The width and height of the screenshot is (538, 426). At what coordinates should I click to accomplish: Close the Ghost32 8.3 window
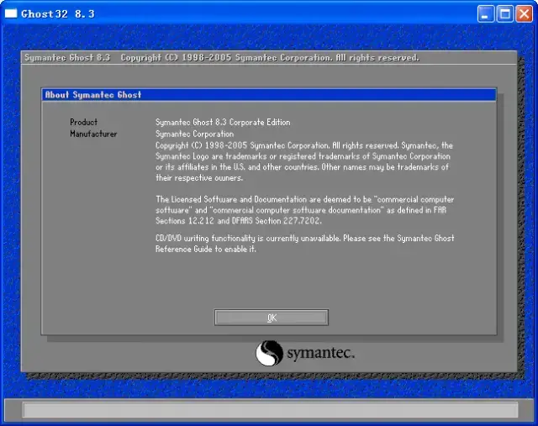(524, 13)
